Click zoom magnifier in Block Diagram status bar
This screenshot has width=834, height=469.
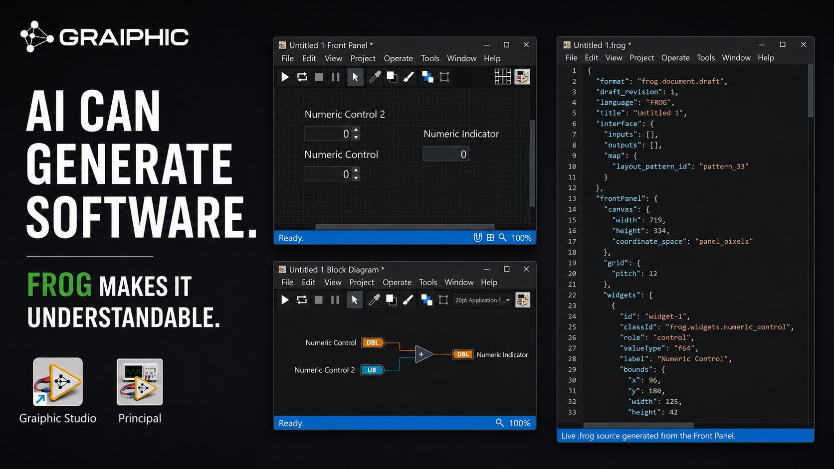click(x=499, y=423)
